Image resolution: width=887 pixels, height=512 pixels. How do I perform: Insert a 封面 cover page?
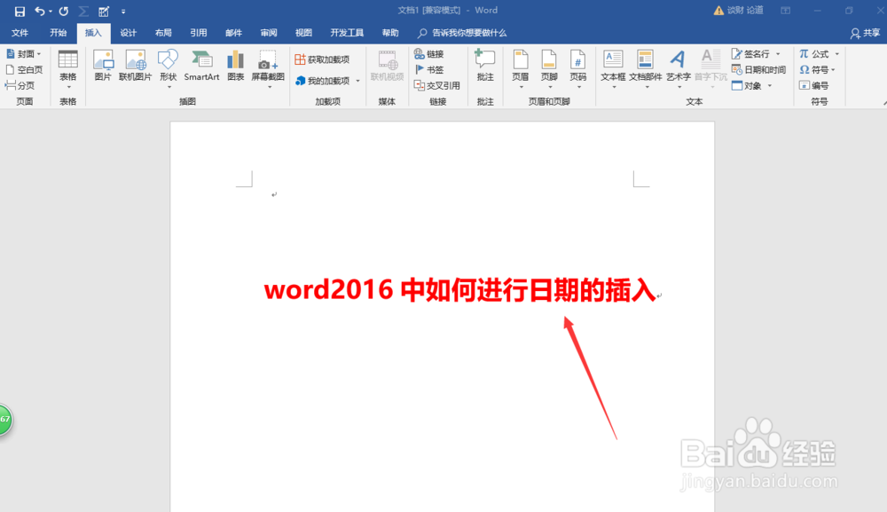(x=24, y=54)
